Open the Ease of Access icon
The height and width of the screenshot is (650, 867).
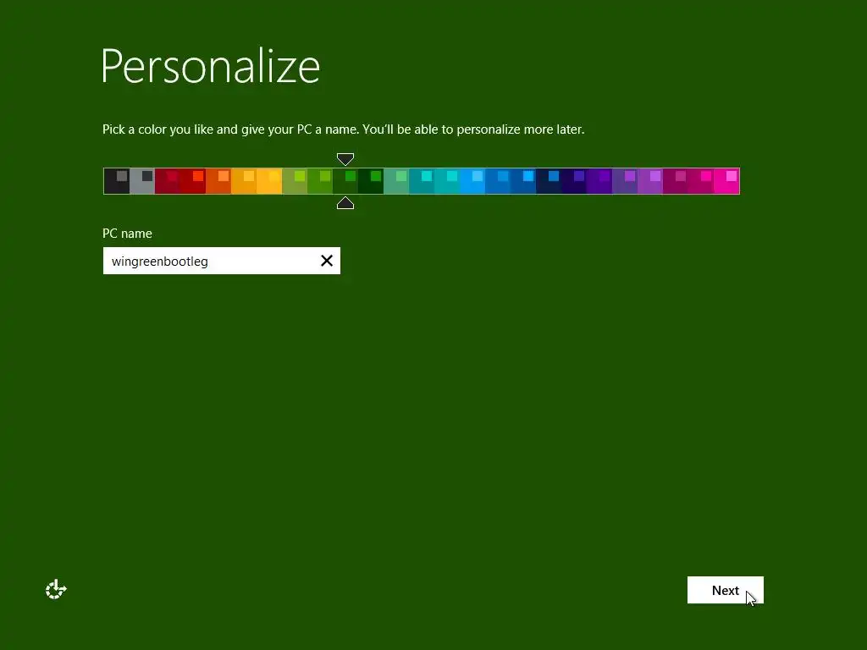56,589
